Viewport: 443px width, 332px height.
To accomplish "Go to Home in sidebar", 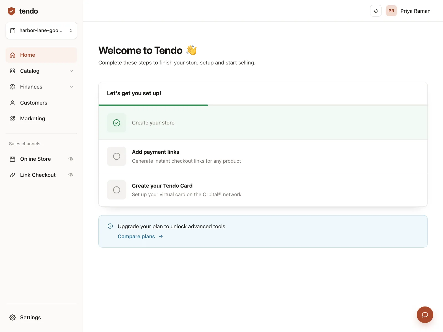I will [x=41, y=55].
